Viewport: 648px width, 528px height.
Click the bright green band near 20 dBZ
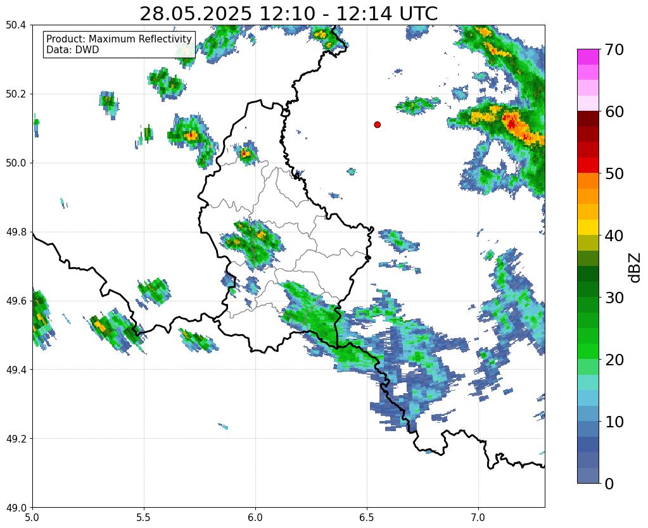pos(588,351)
